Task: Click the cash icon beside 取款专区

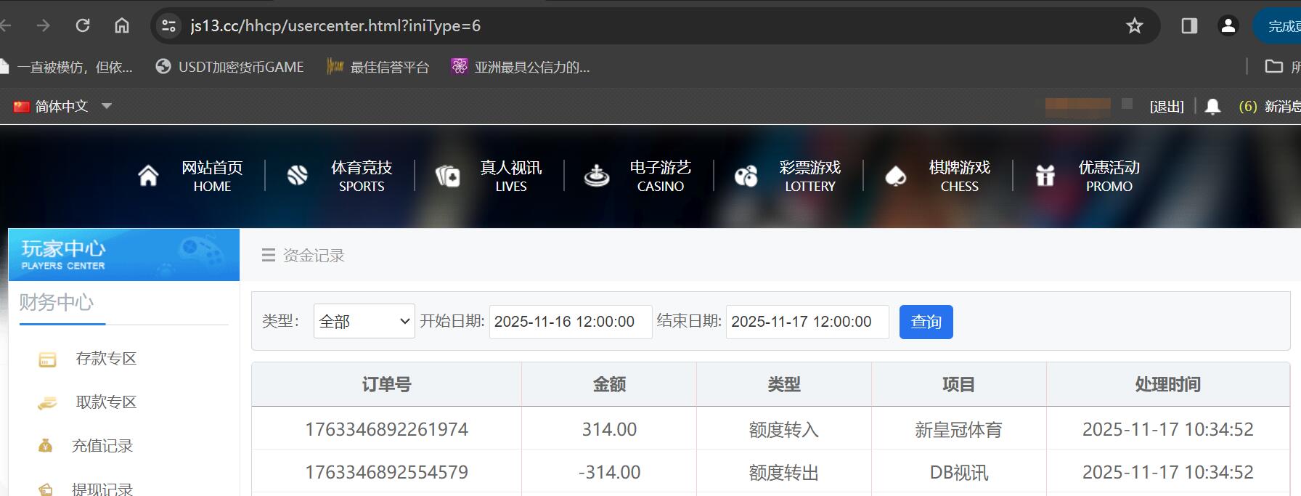Action: point(47,403)
